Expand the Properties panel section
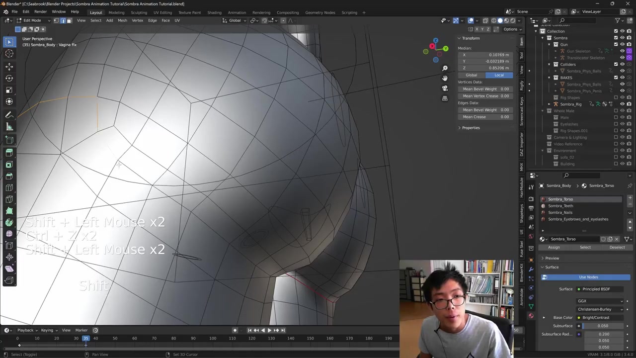The width and height of the screenshot is (636, 358). 470,128
